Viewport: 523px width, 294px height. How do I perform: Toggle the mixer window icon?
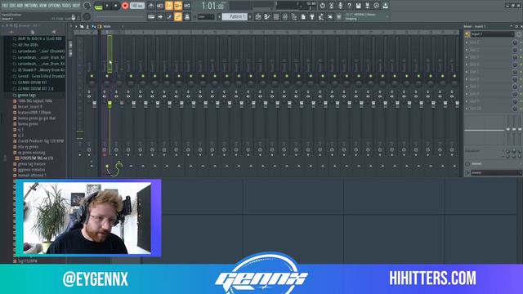[x=285, y=16]
